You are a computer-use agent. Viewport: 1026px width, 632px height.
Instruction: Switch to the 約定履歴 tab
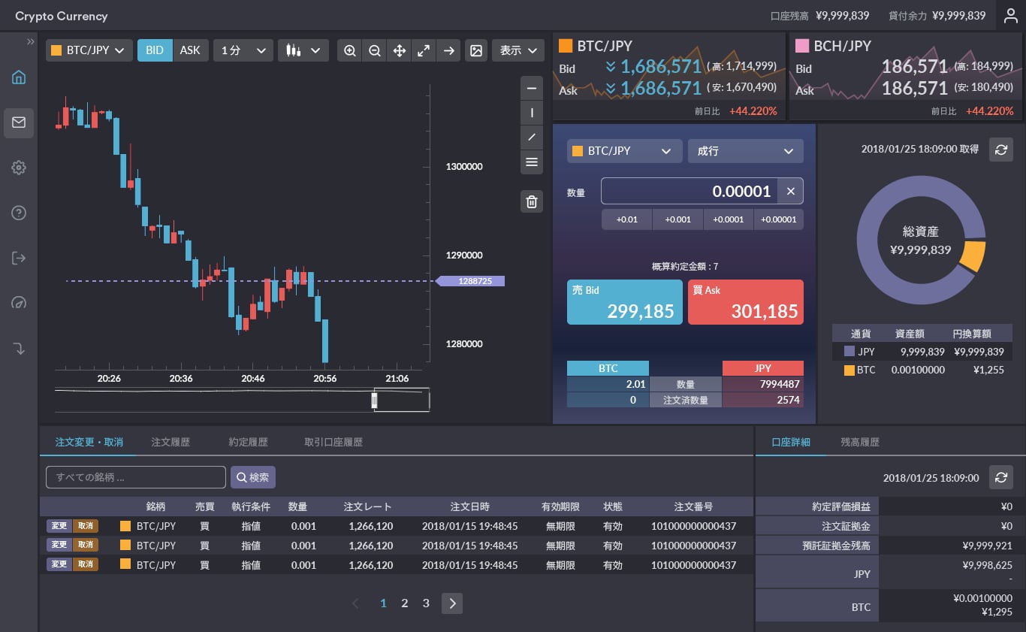(248, 442)
